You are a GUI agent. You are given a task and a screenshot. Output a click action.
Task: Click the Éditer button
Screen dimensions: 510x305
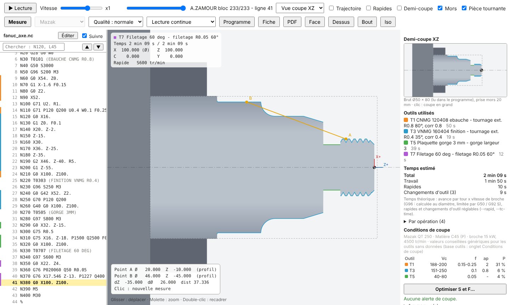(68, 35)
